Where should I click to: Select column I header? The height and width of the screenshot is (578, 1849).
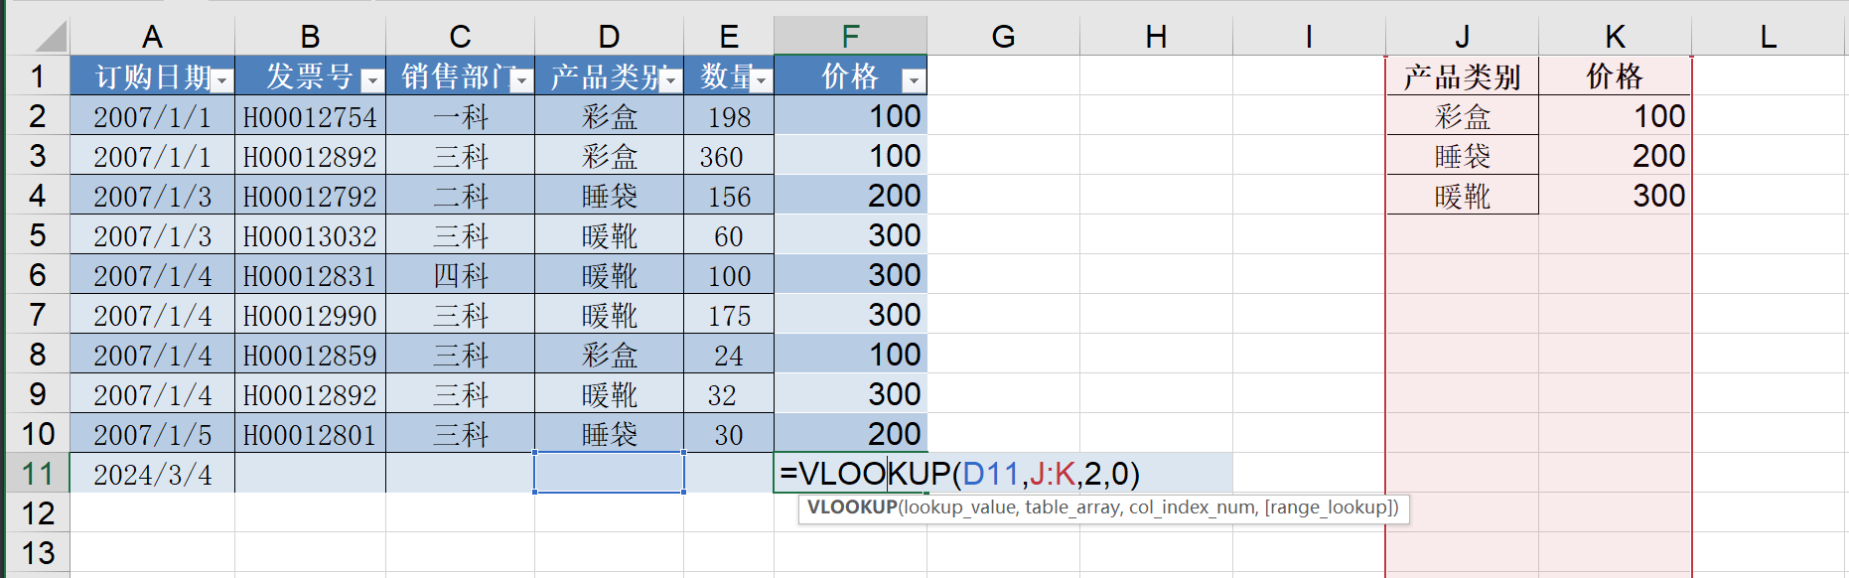coord(1309,37)
